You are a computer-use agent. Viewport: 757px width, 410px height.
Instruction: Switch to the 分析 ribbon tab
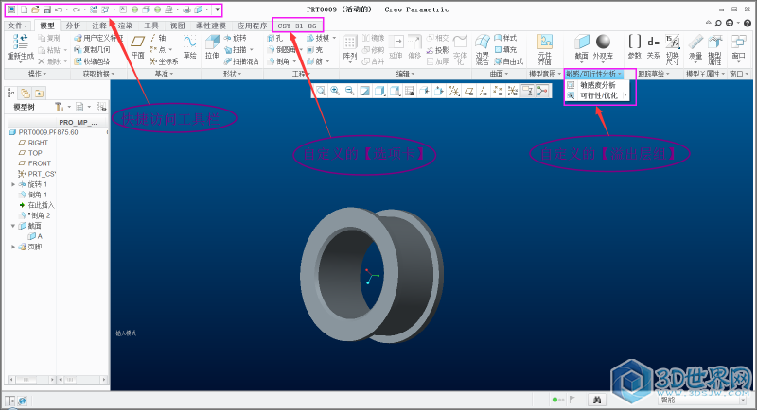coord(73,25)
